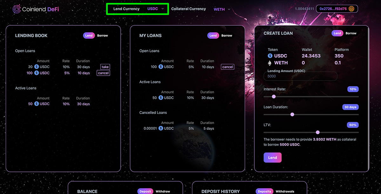Show Withdrawals in Deposit History panel
The width and height of the screenshot is (381, 194).
tap(285, 191)
